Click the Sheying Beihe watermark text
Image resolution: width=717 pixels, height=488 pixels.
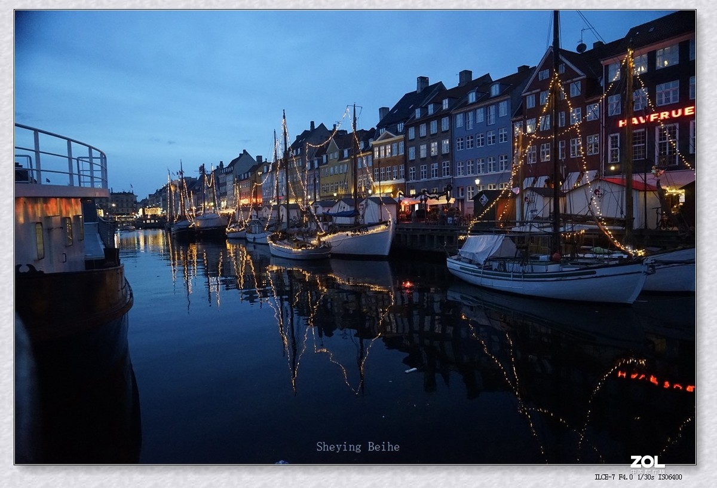click(358, 447)
